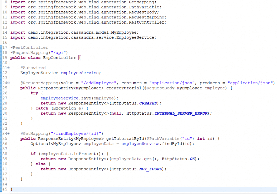
Task: Click the INTERNAL_SERVER_ERROR constant
Action: (x=181, y=113)
